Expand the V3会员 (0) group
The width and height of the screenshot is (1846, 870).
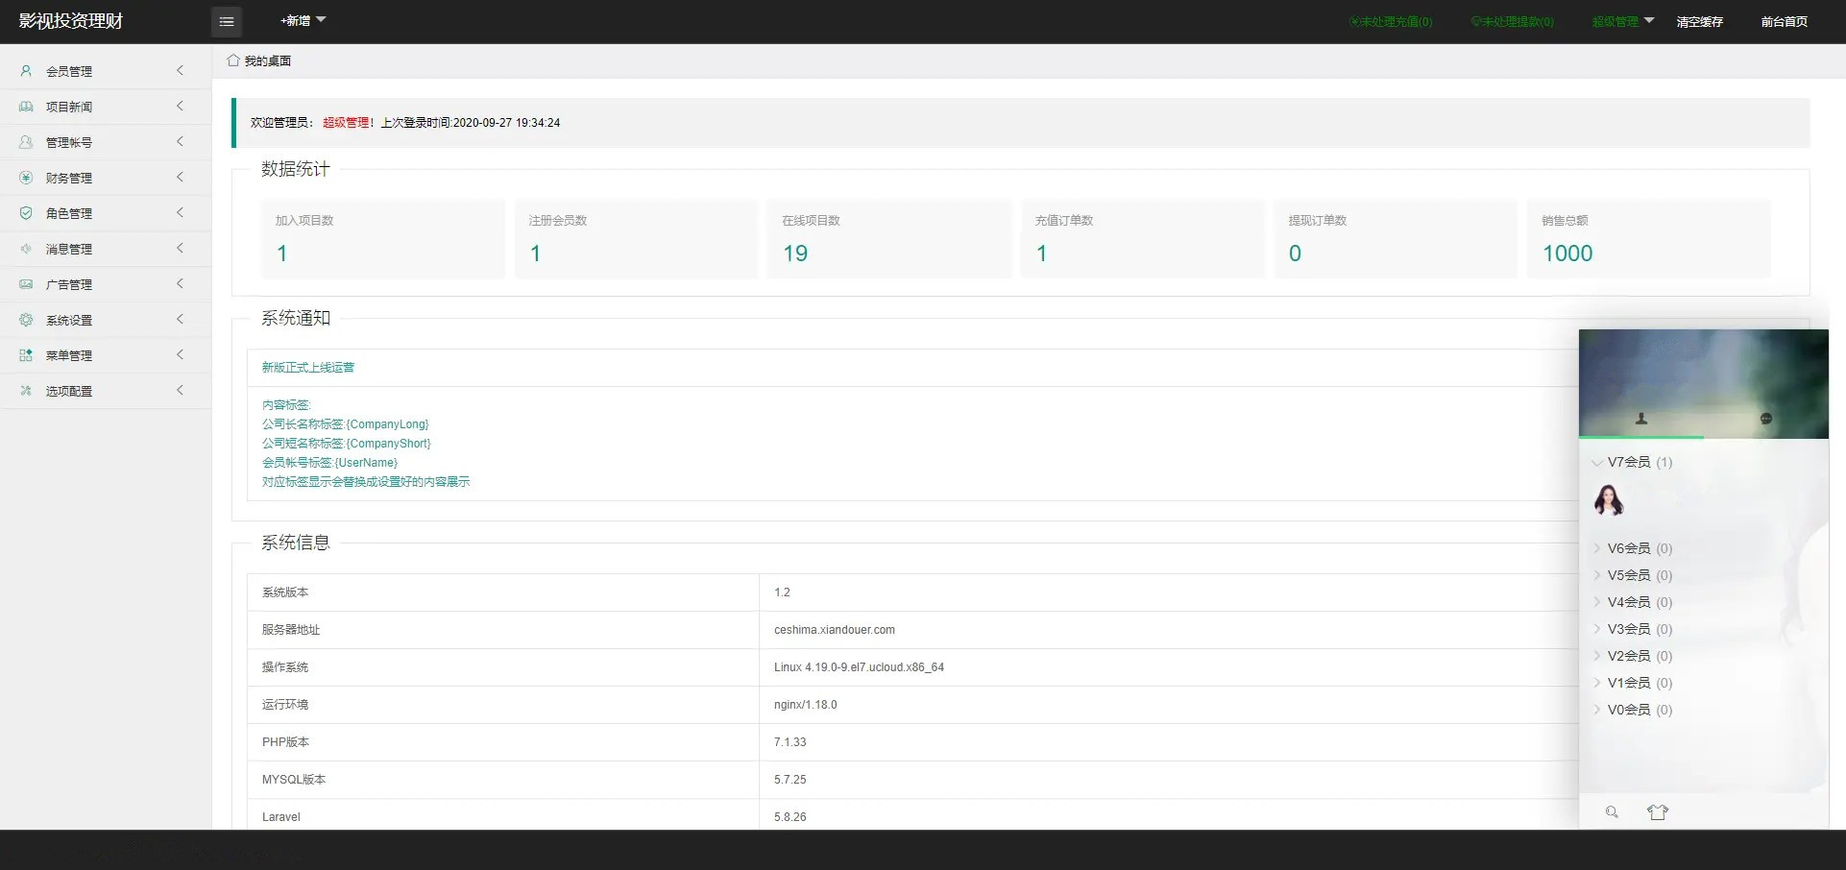pos(1632,629)
